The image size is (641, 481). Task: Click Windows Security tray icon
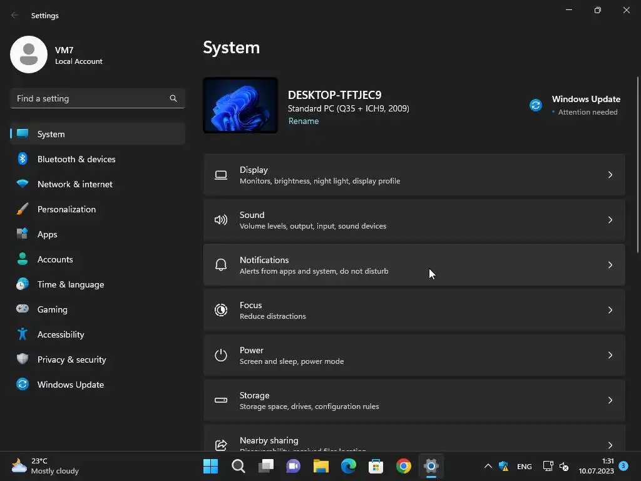[504, 466]
